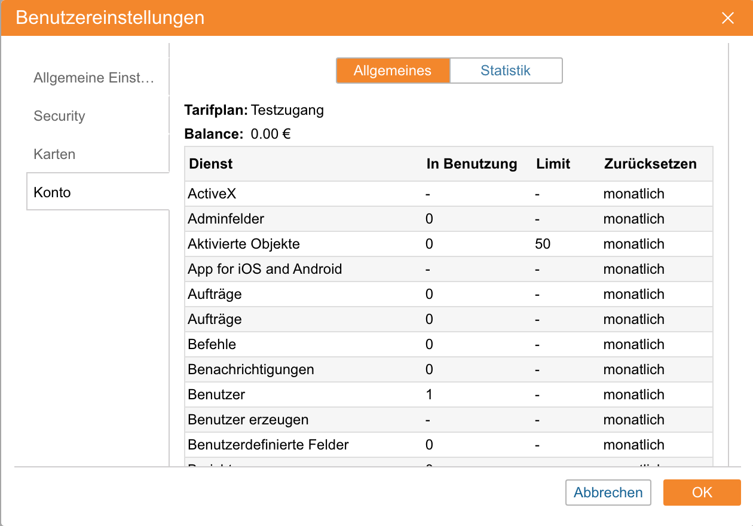Select the App for iOS and Android row

pos(265,269)
